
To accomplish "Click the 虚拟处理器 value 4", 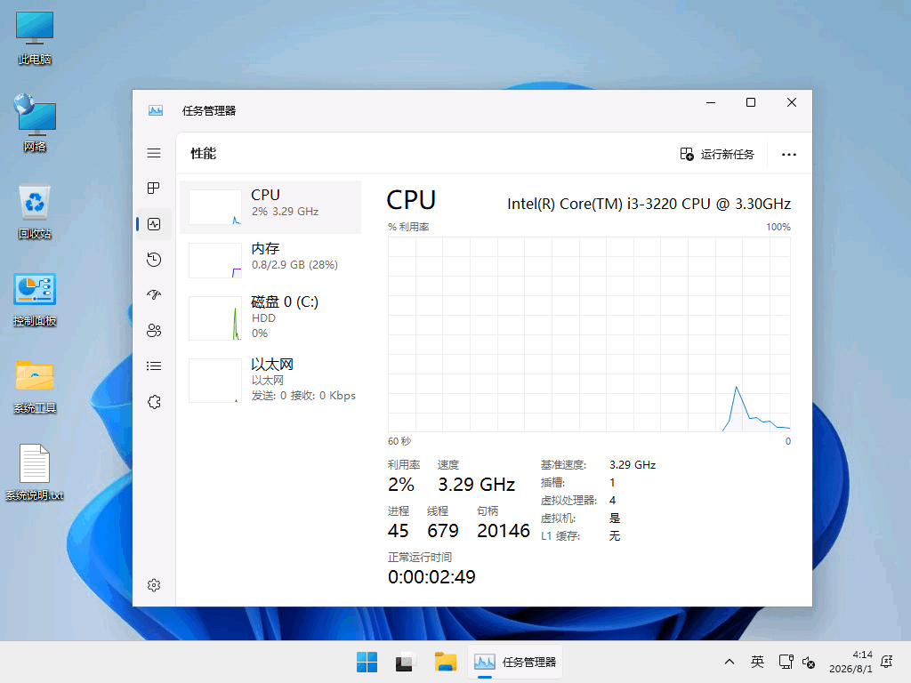I will [612, 501].
